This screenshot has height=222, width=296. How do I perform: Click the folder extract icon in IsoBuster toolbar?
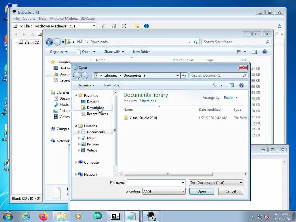coord(137,26)
